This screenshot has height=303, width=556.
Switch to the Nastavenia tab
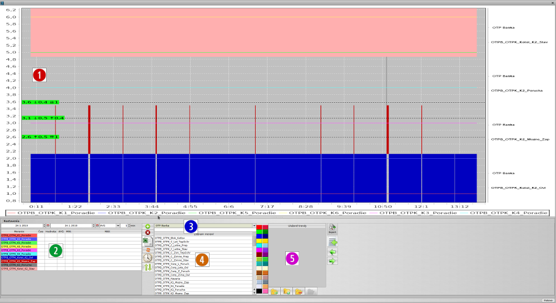pos(10,220)
